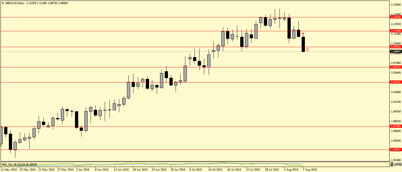Click the 7 Aug 2015 date label
Viewport: 402px width, 172px height.
[x=310, y=170]
